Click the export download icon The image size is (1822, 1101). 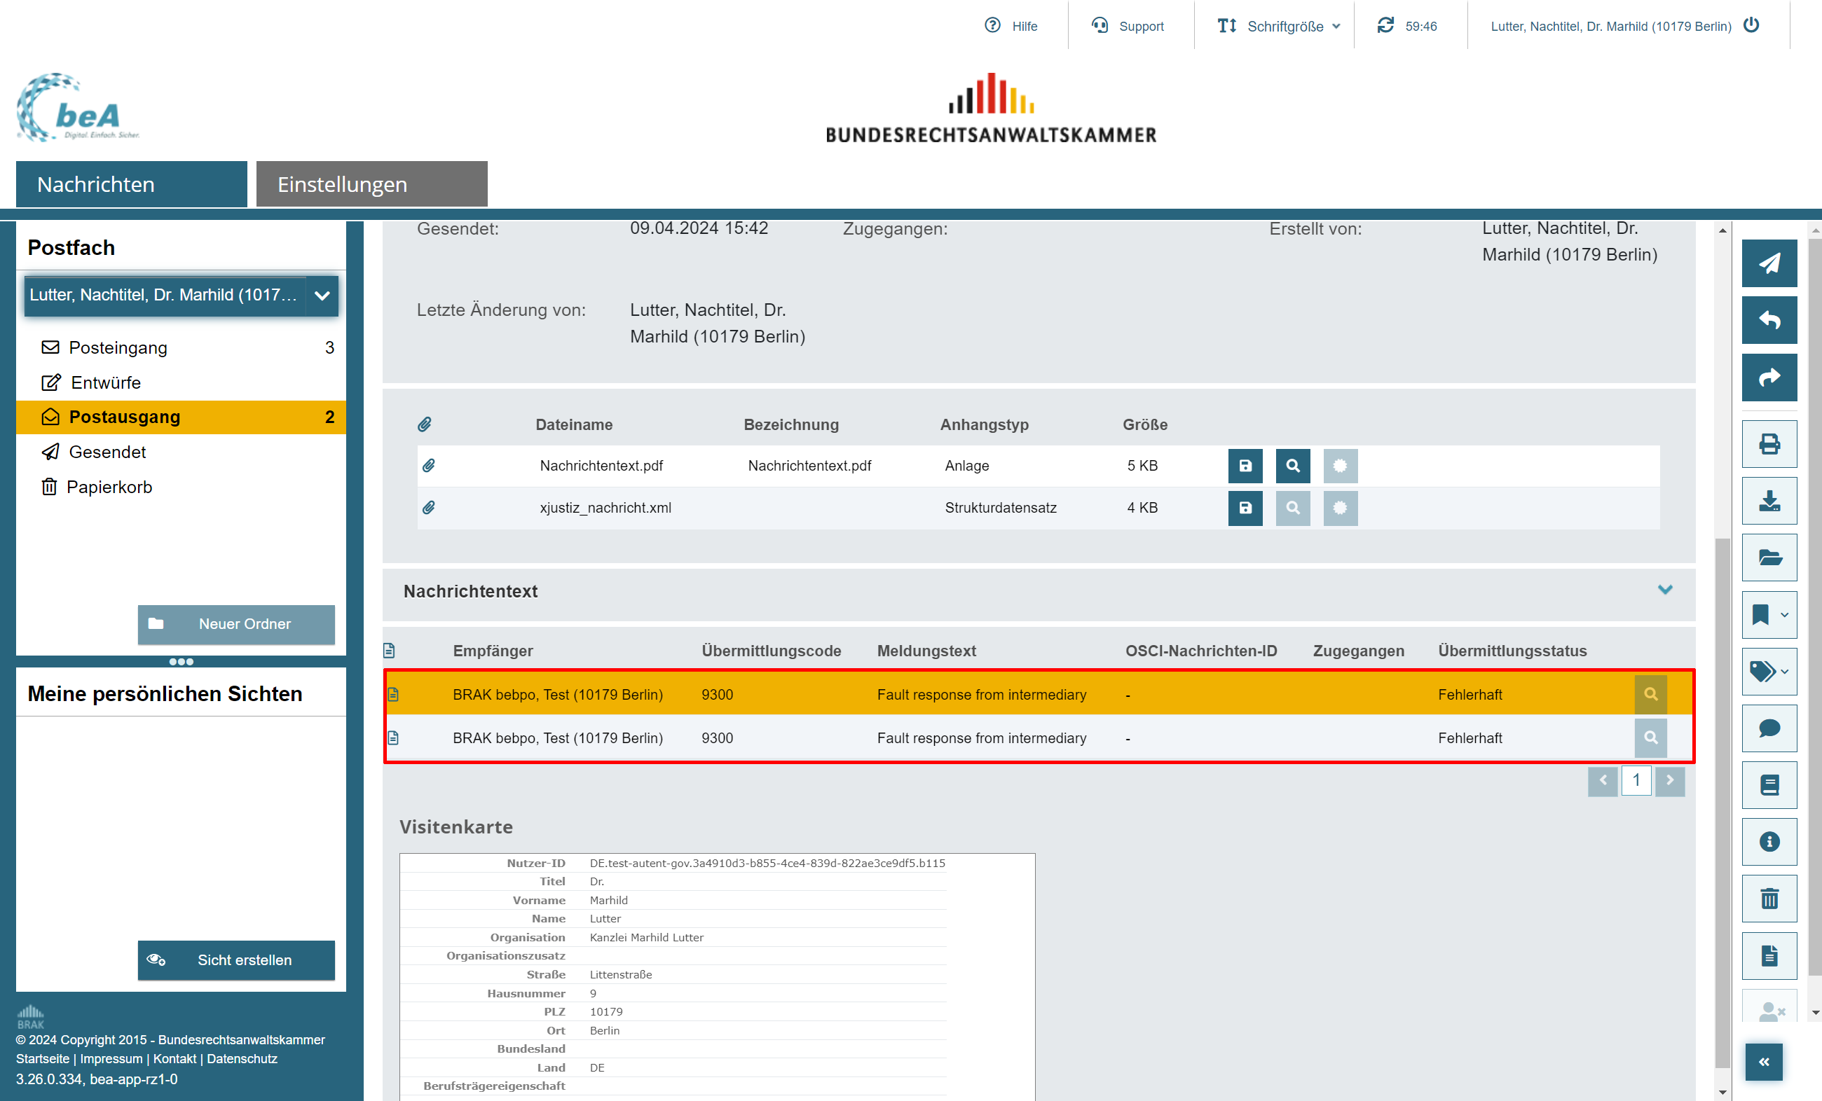[x=1768, y=501]
